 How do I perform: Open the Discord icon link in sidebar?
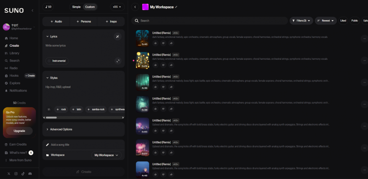(x=30, y=174)
